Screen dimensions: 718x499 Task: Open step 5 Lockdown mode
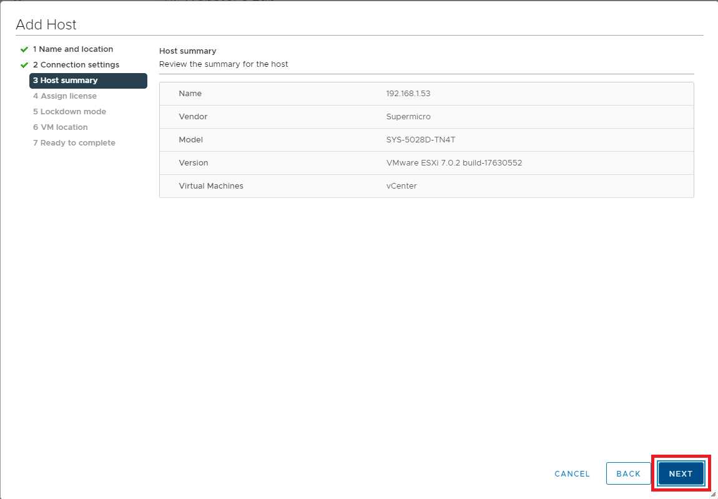(x=69, y=112)
